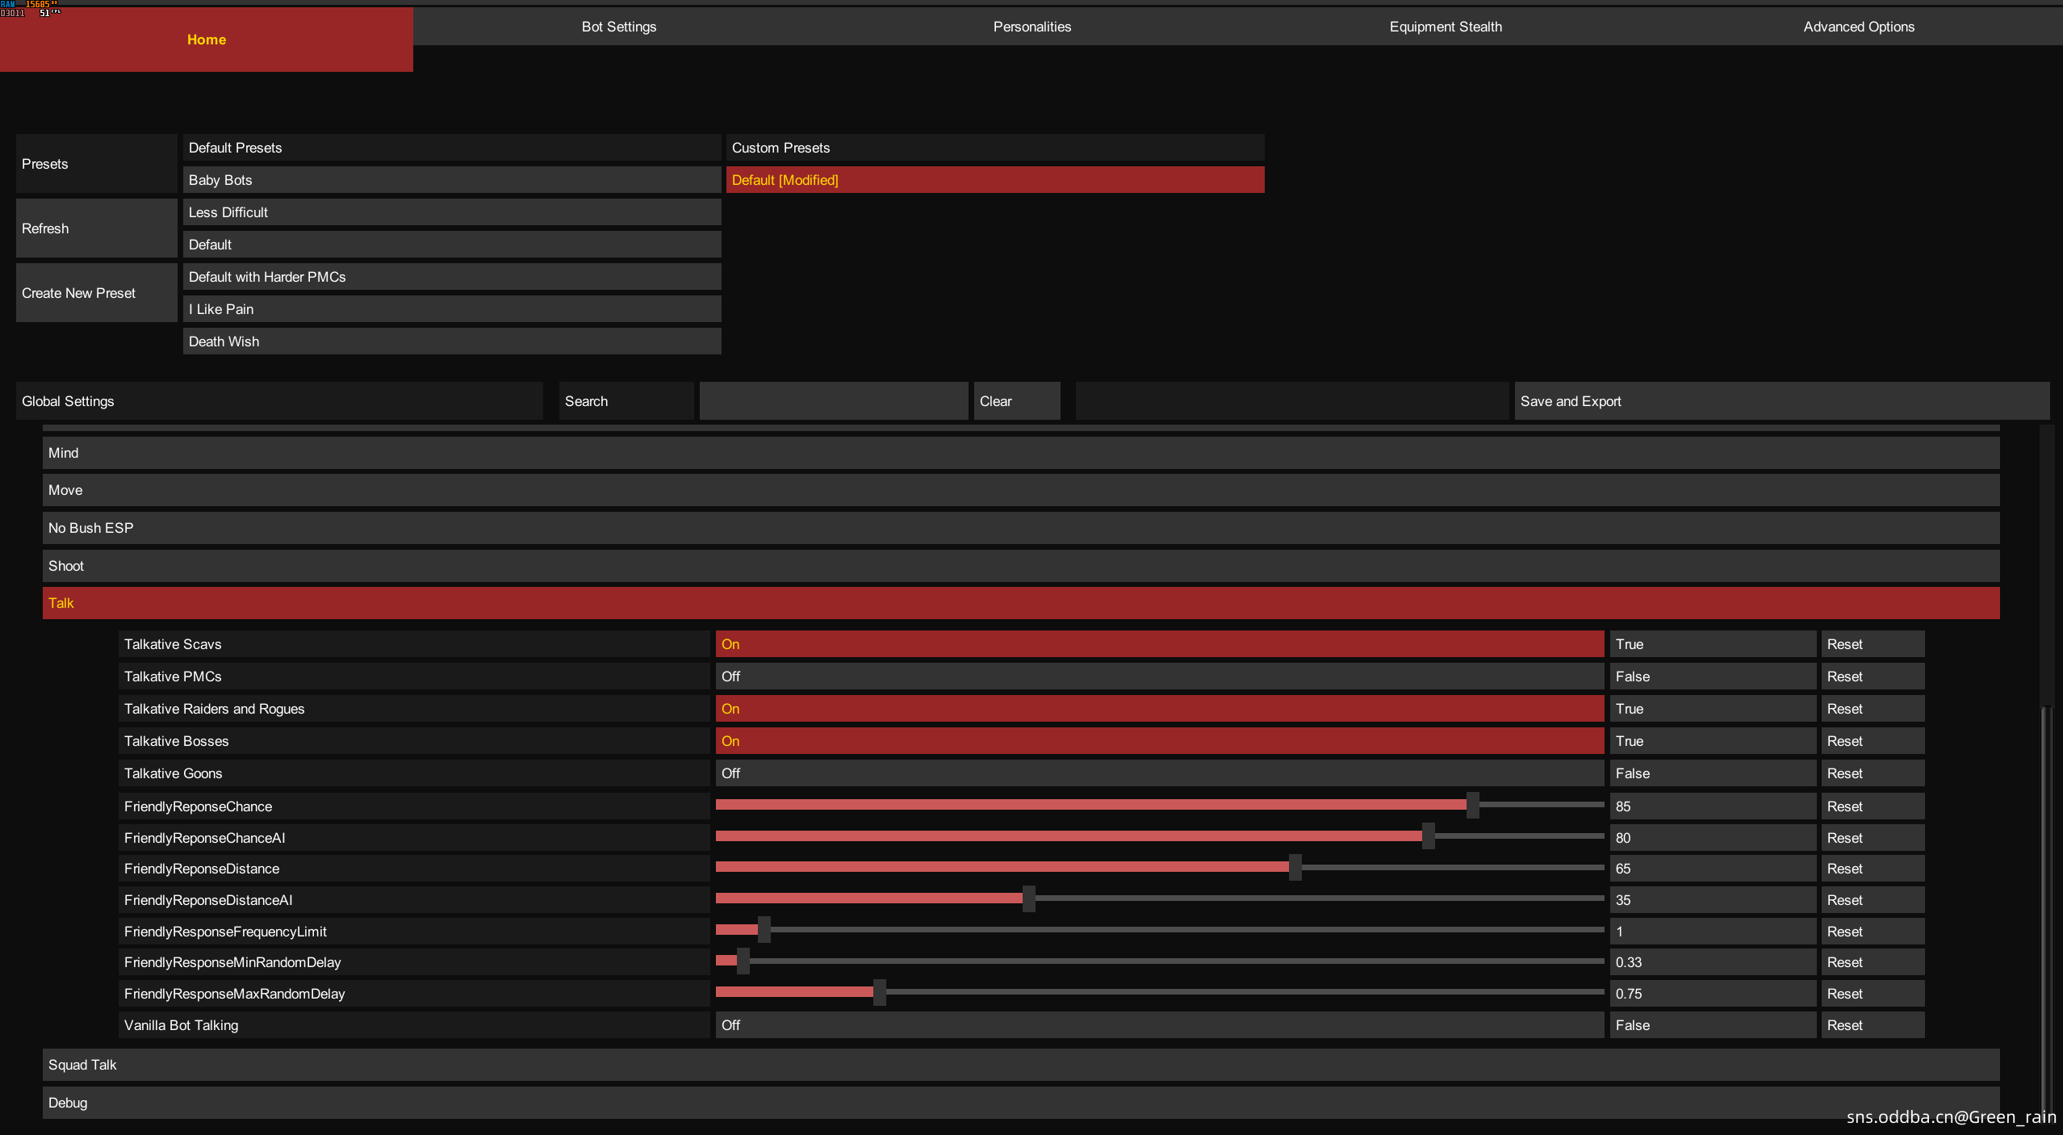Toggle Talkative Scavs off
This screenshot has height=1135, width=2063.
click(1159, 644)
